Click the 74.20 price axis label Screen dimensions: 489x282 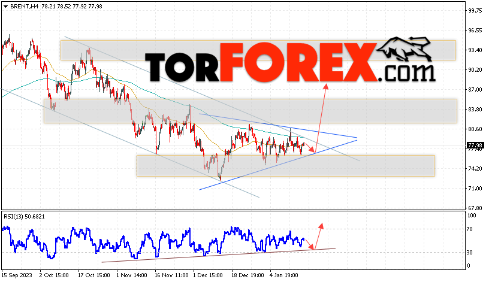point(475,169)
